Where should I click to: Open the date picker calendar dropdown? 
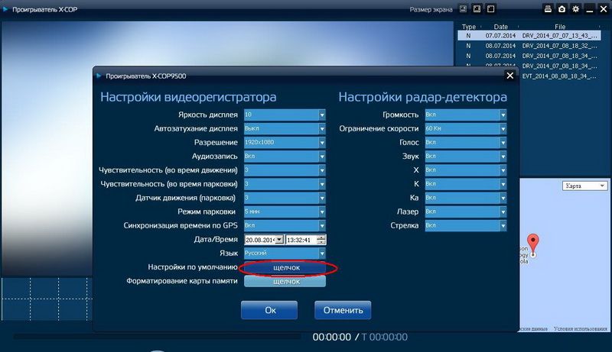click(x=279, y=240)
